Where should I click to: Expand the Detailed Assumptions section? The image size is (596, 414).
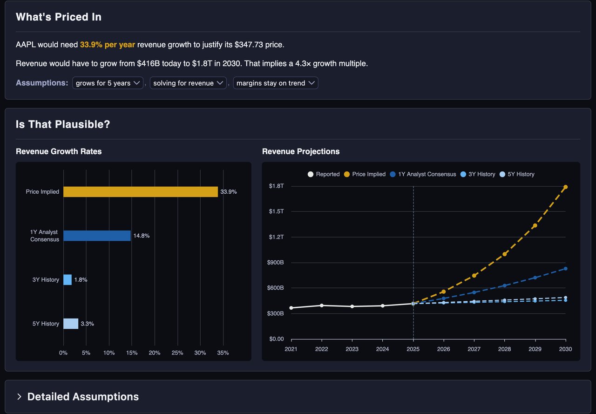[77, 397]
